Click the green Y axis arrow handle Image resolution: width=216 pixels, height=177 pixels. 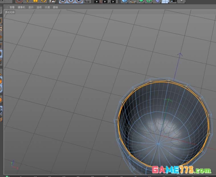tap(168, 100)
